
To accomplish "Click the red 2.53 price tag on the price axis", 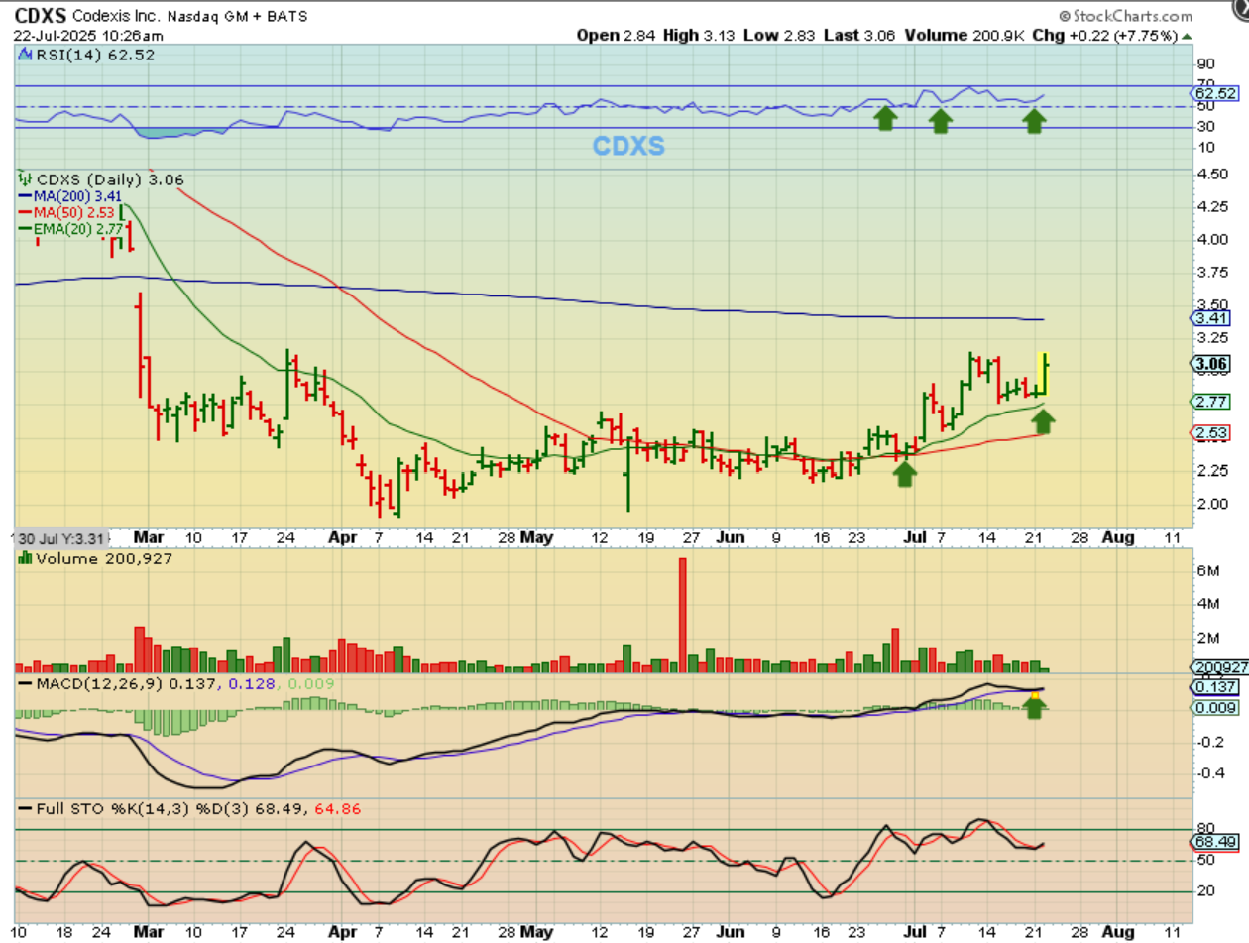I will pyautogui.click(x=1209, y=433).
